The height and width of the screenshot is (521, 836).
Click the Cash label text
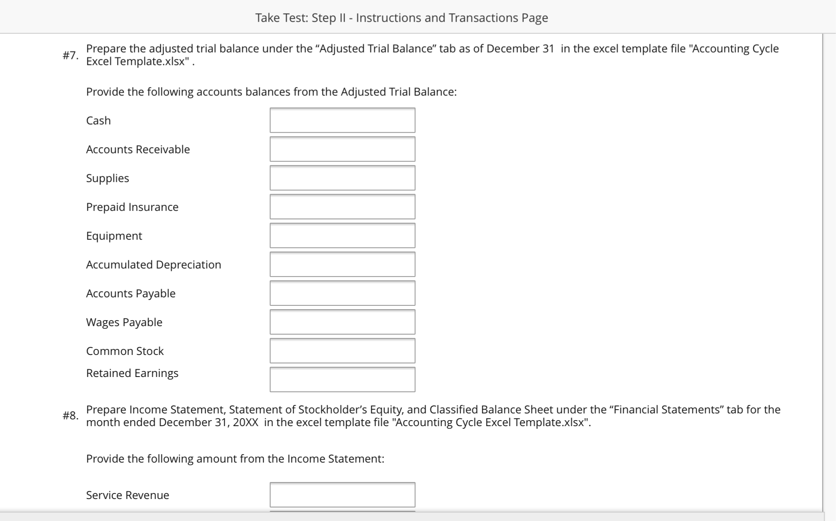(98, 121)
